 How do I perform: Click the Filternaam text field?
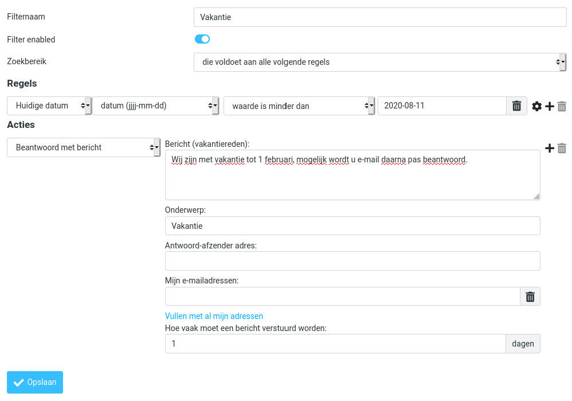coord(380,17)
